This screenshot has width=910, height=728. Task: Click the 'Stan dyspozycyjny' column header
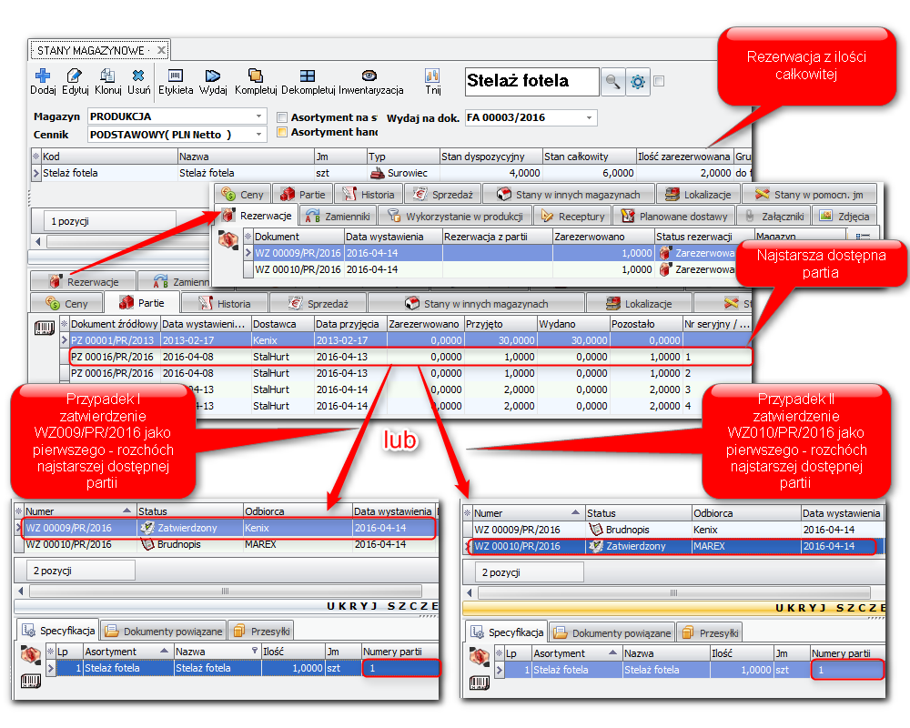490,157
